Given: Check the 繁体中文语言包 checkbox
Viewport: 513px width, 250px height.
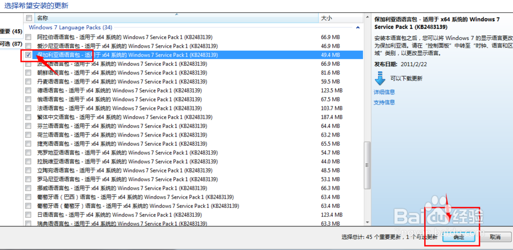Looking at the screenshot, I should [29, 117].
